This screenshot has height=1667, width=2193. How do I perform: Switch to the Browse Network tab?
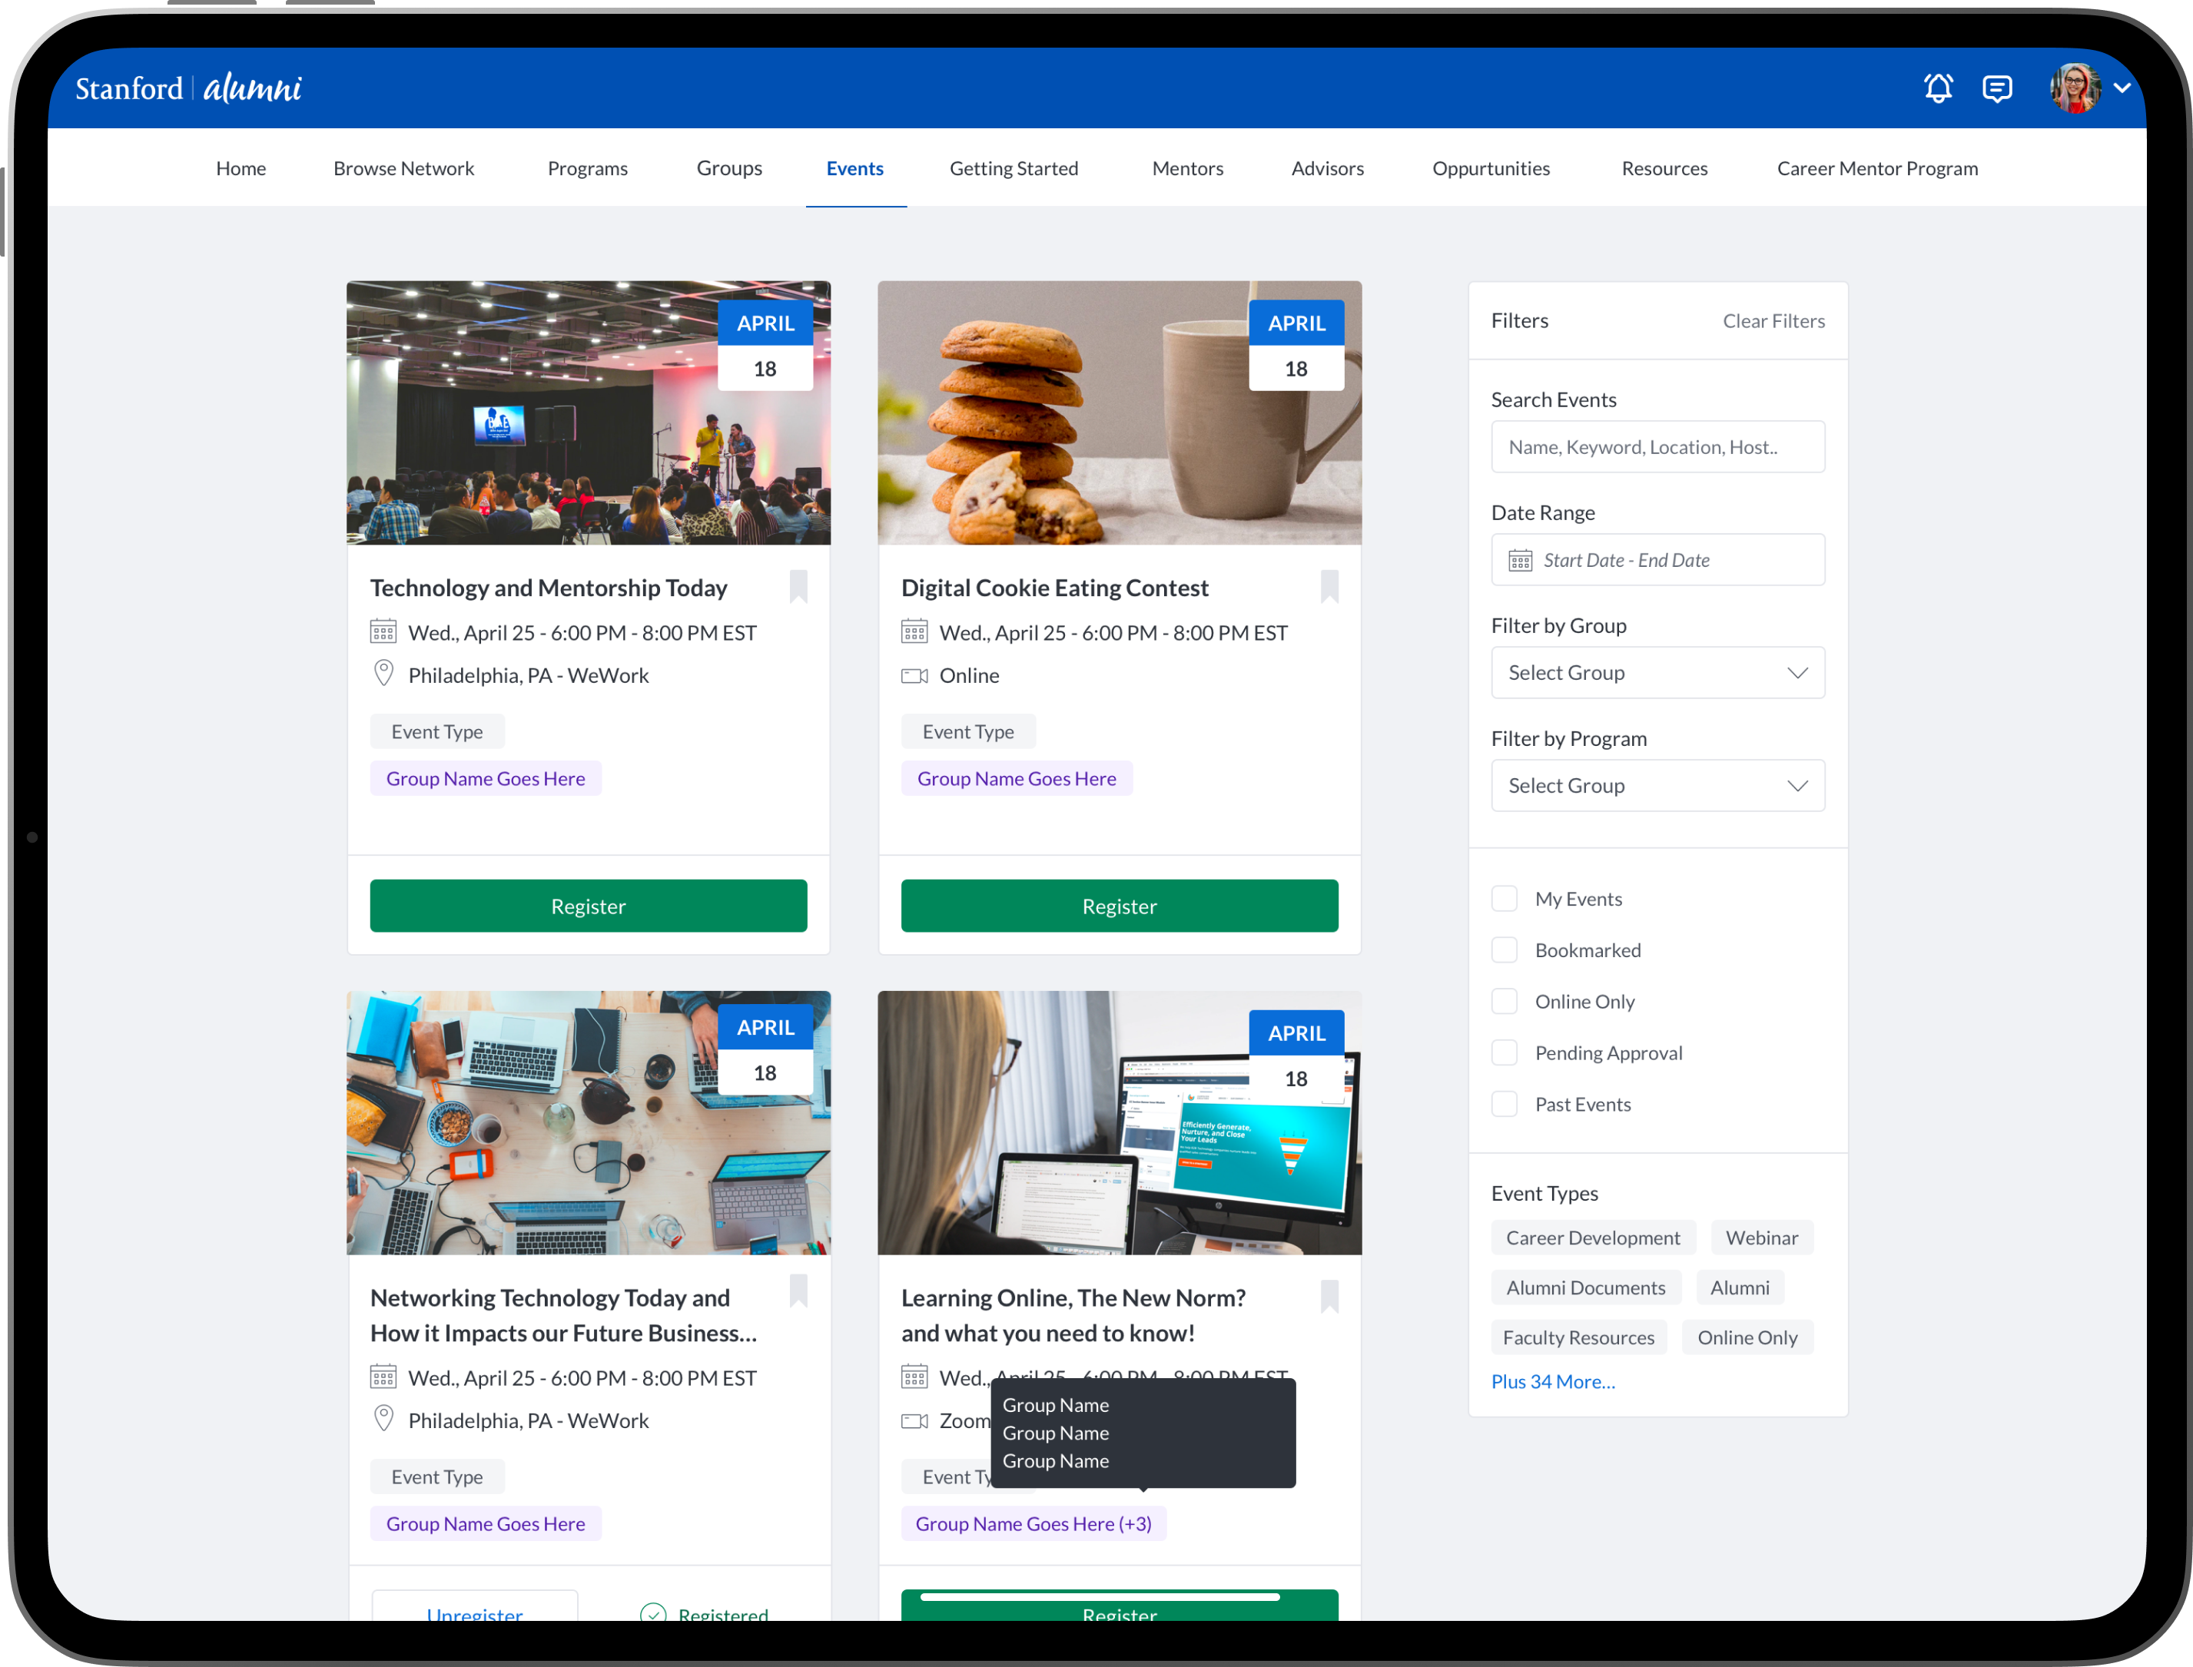coord(404,169)
